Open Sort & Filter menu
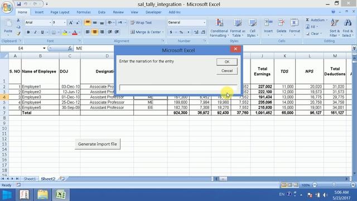This screenshot has height=201, width=357. tap(335, 28)
